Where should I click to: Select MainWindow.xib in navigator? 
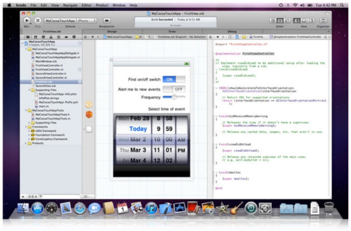(x=46, y=61)
